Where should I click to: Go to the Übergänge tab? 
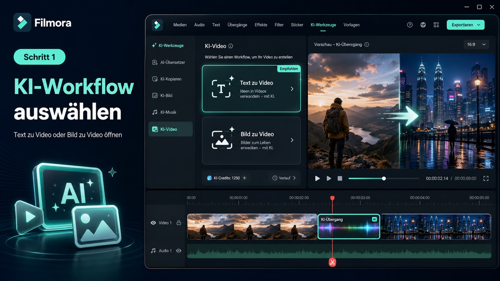click(x=237, y=25)
